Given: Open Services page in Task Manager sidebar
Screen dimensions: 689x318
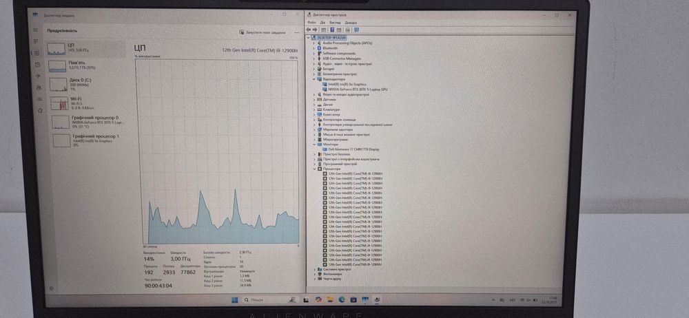Looking at the screenshot, I should [x=40, y=110].
